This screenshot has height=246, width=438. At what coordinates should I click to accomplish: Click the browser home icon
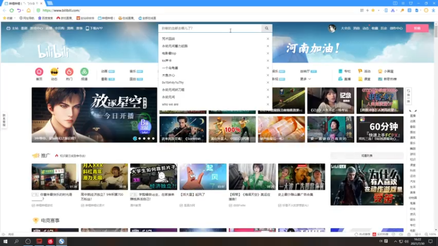pyautogui.click(x=28, y=10)
